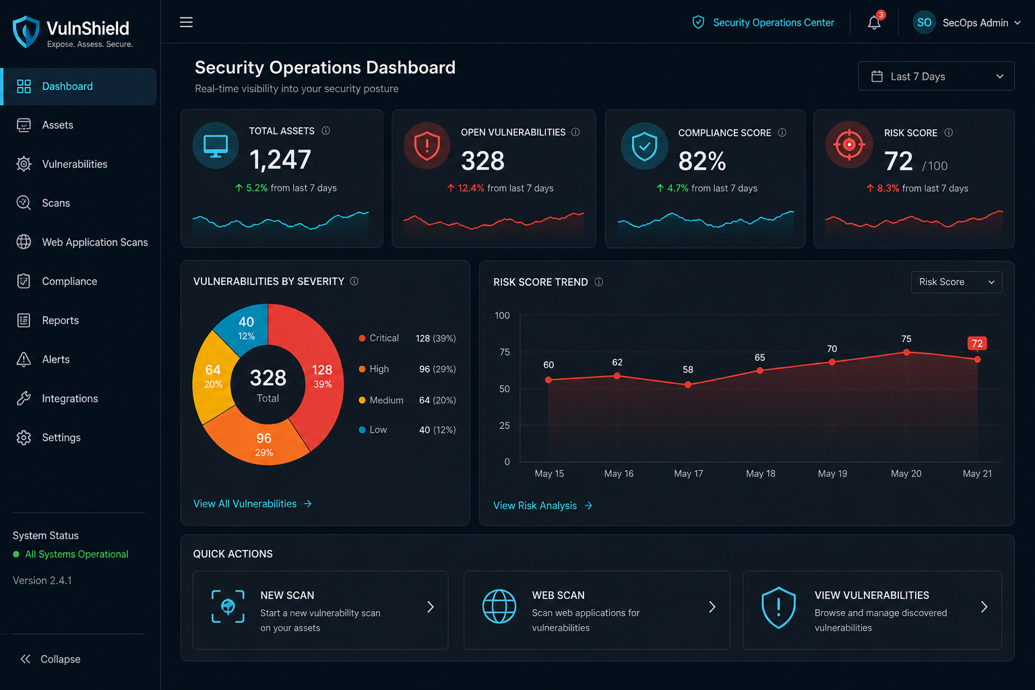Click the High orange legend dot
1035x690 pixels.
point(363,369)
